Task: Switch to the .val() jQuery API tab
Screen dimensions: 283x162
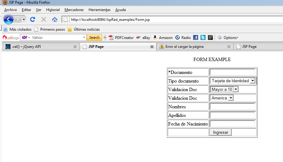Action: (x=38, y=47)
